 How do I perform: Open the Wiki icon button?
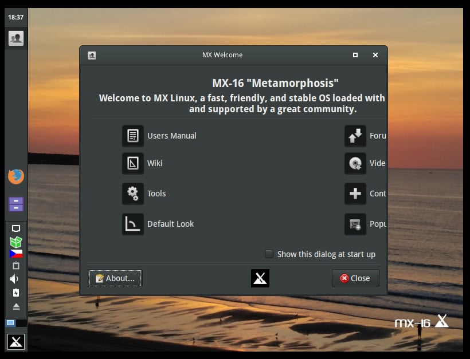(x=133, y=163)
